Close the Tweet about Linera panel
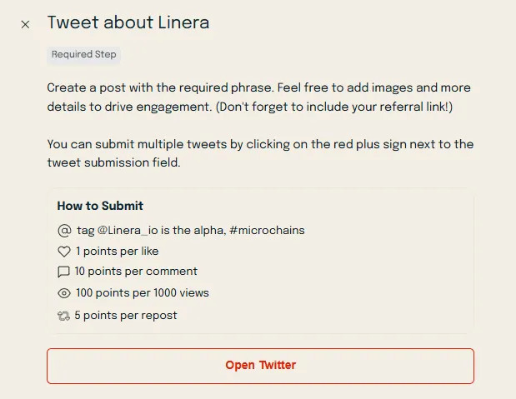This screenshot has height=399, width=516. tap(25, 24)
